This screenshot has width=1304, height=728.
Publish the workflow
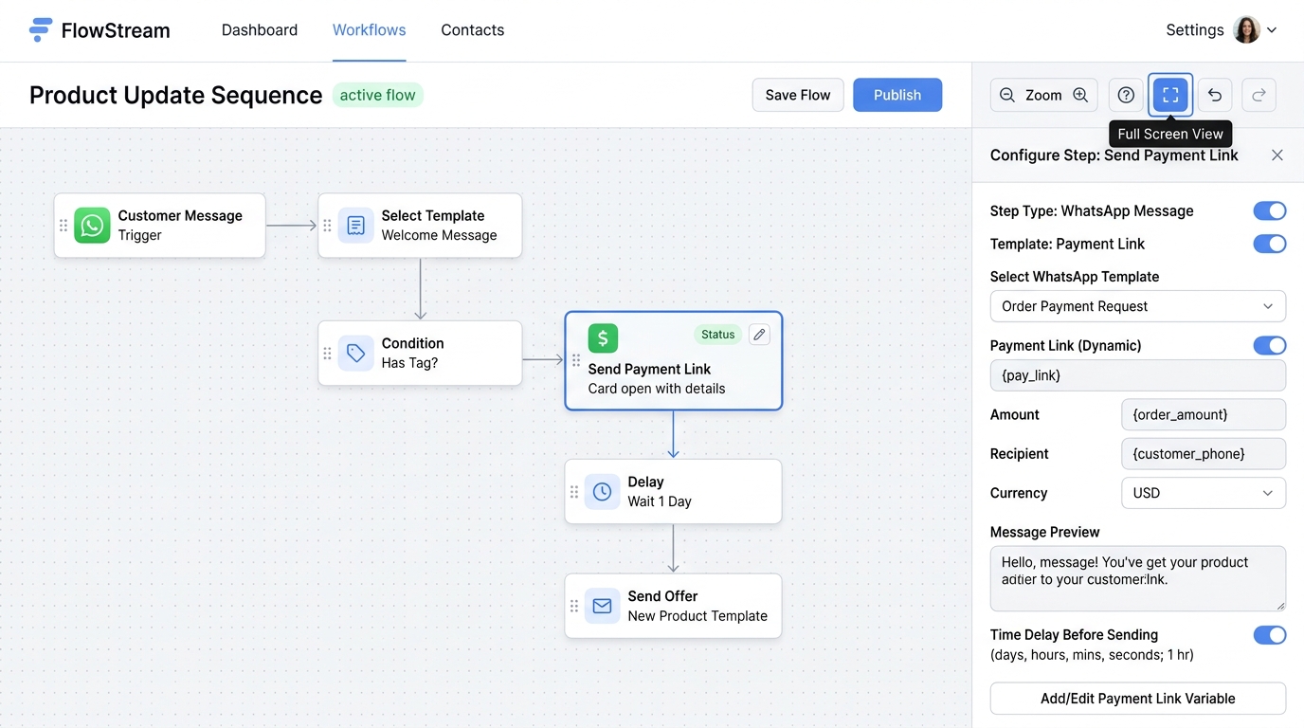point(897,95)
